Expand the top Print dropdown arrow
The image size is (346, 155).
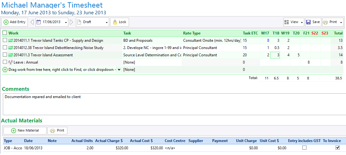pos(341,22)
